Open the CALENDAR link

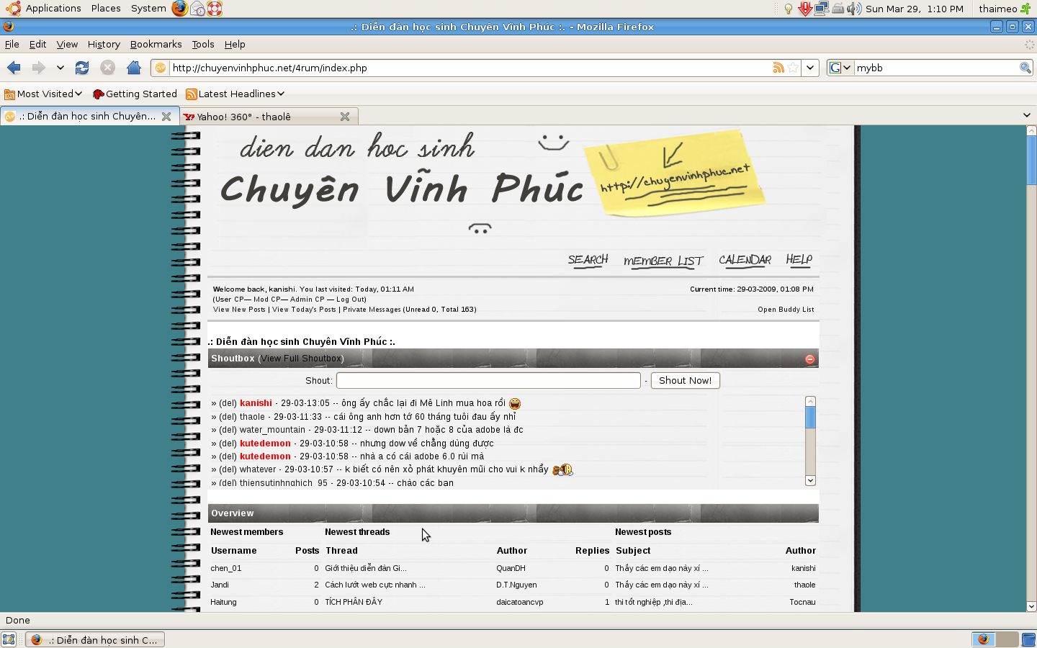[x=745, y=260]
